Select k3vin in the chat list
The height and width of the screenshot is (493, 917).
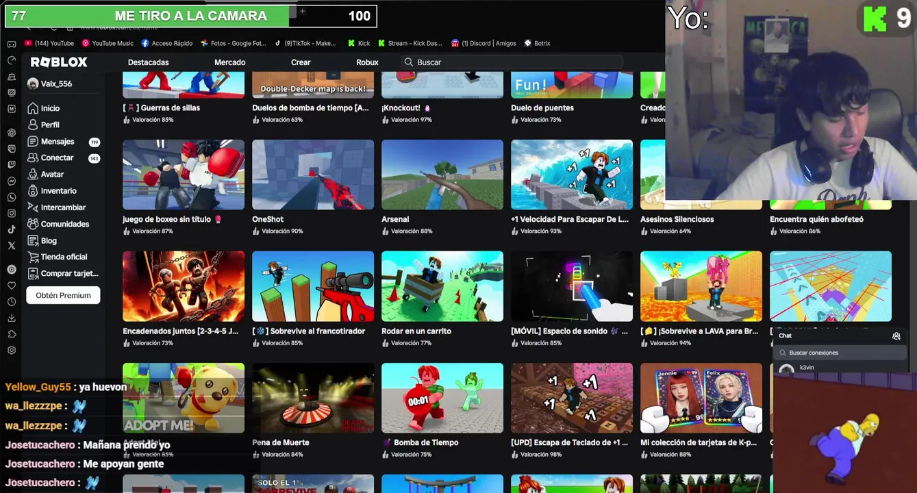pyautogui.click(x=840, y=368)
